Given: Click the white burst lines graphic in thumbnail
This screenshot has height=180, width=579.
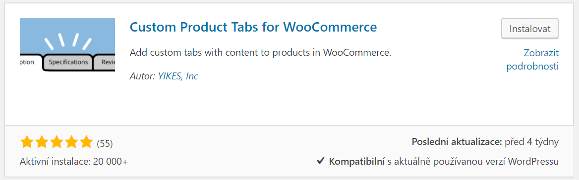Looking at the screenshot, I should [67, 41].
